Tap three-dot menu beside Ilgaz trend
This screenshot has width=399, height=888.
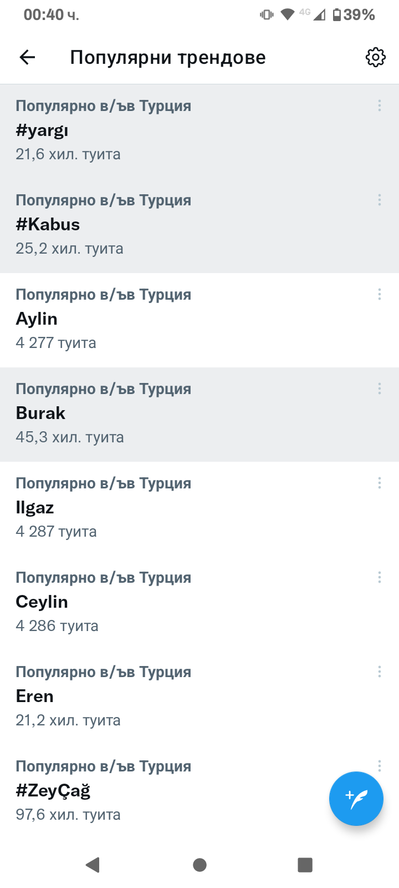click(379, 483)
